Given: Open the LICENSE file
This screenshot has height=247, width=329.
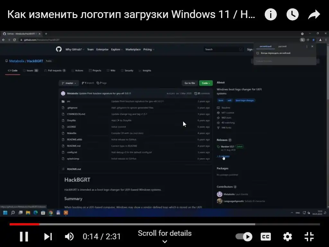Looking at the screenshot, I should [71, 127].
